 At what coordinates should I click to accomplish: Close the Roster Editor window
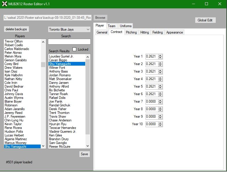click(220, 4)
